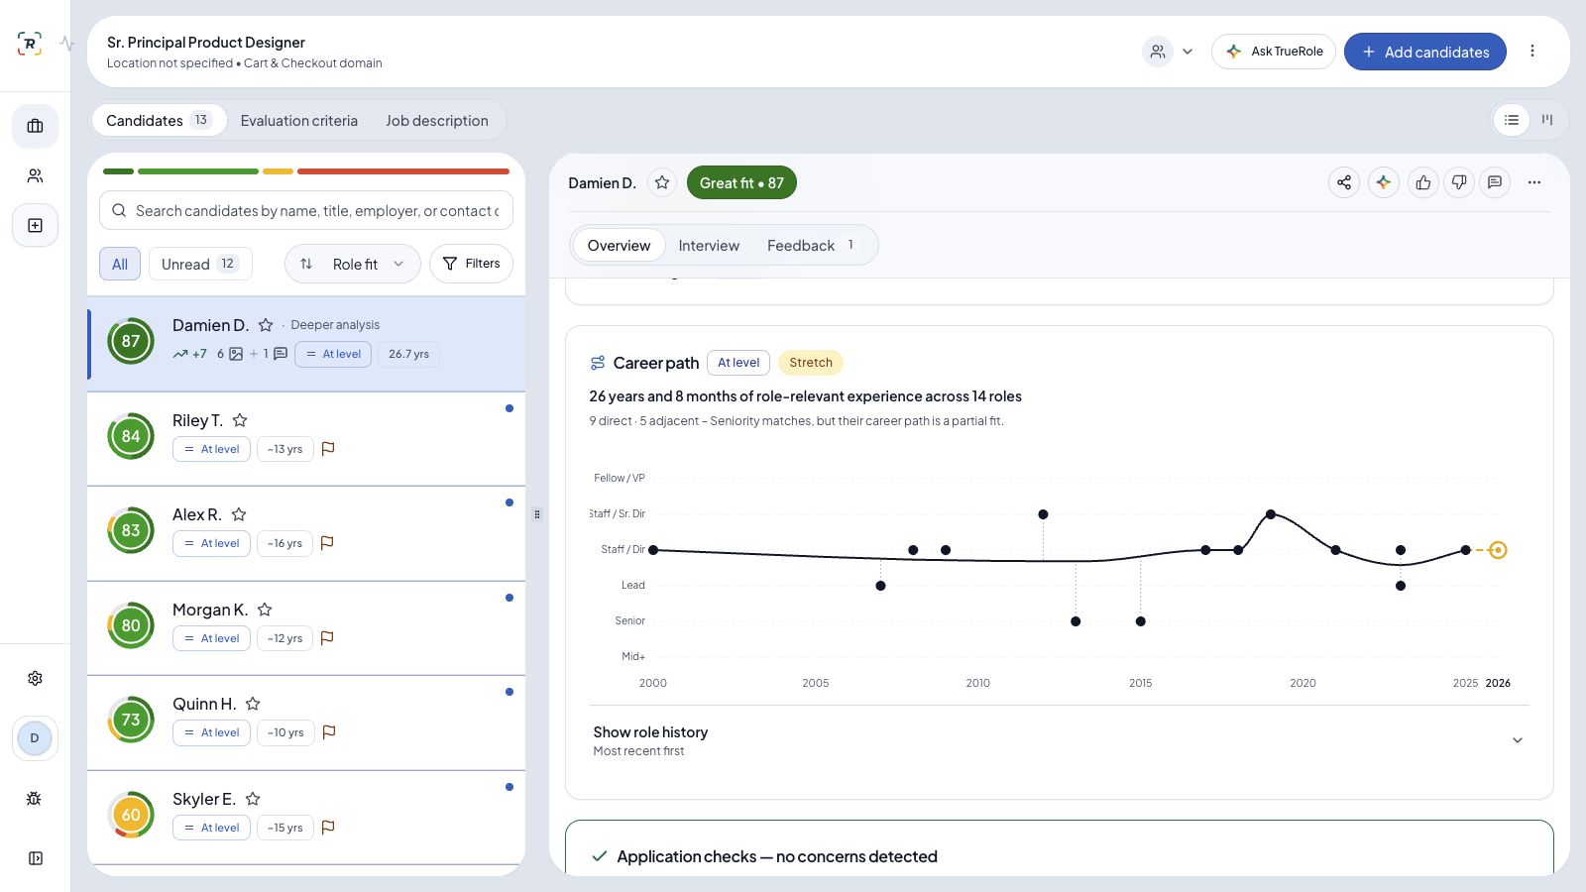
Task: Click the flag icon for Skyler E.
Action: [328, 828]
